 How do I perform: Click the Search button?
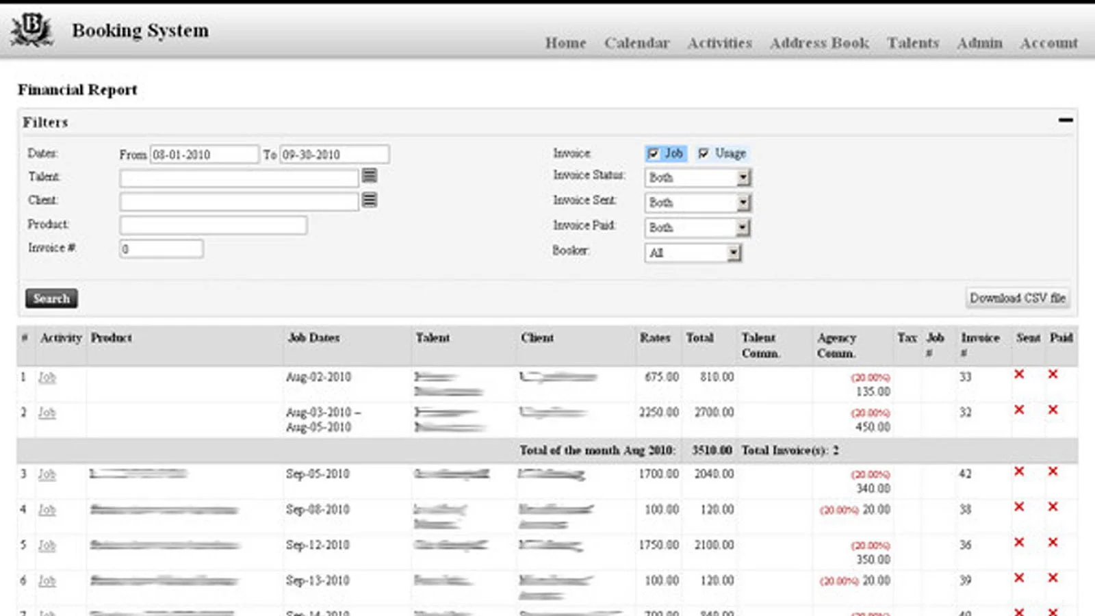click(51, 298)
